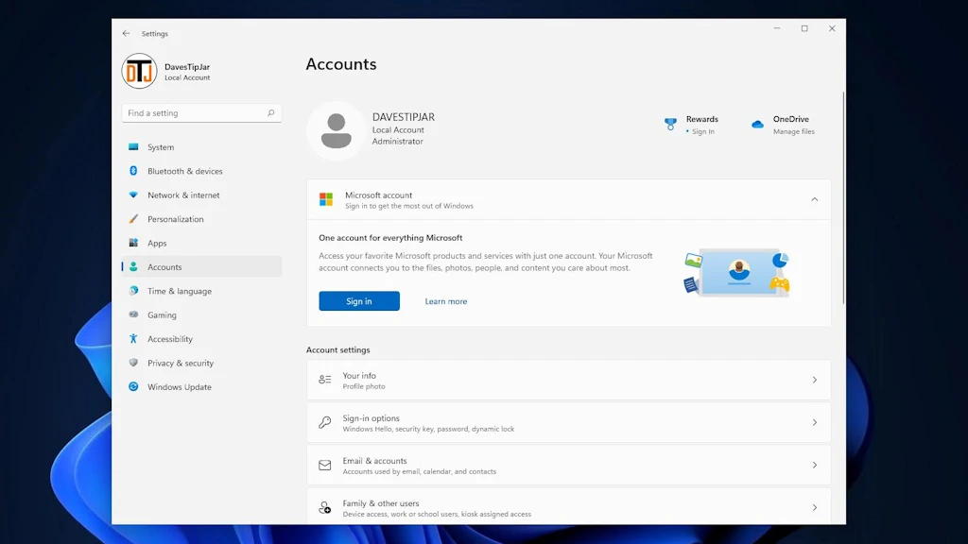Collapse the Microsoft account section chevron
Viewport: 968px width, 544px height.
tap(814, 199)
